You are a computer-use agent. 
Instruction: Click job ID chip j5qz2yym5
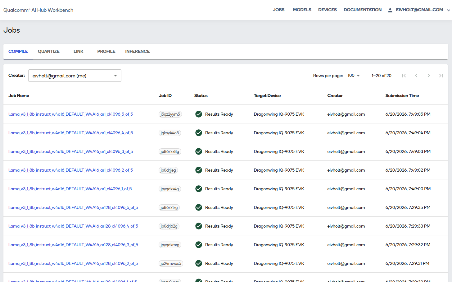click(170, 114)
